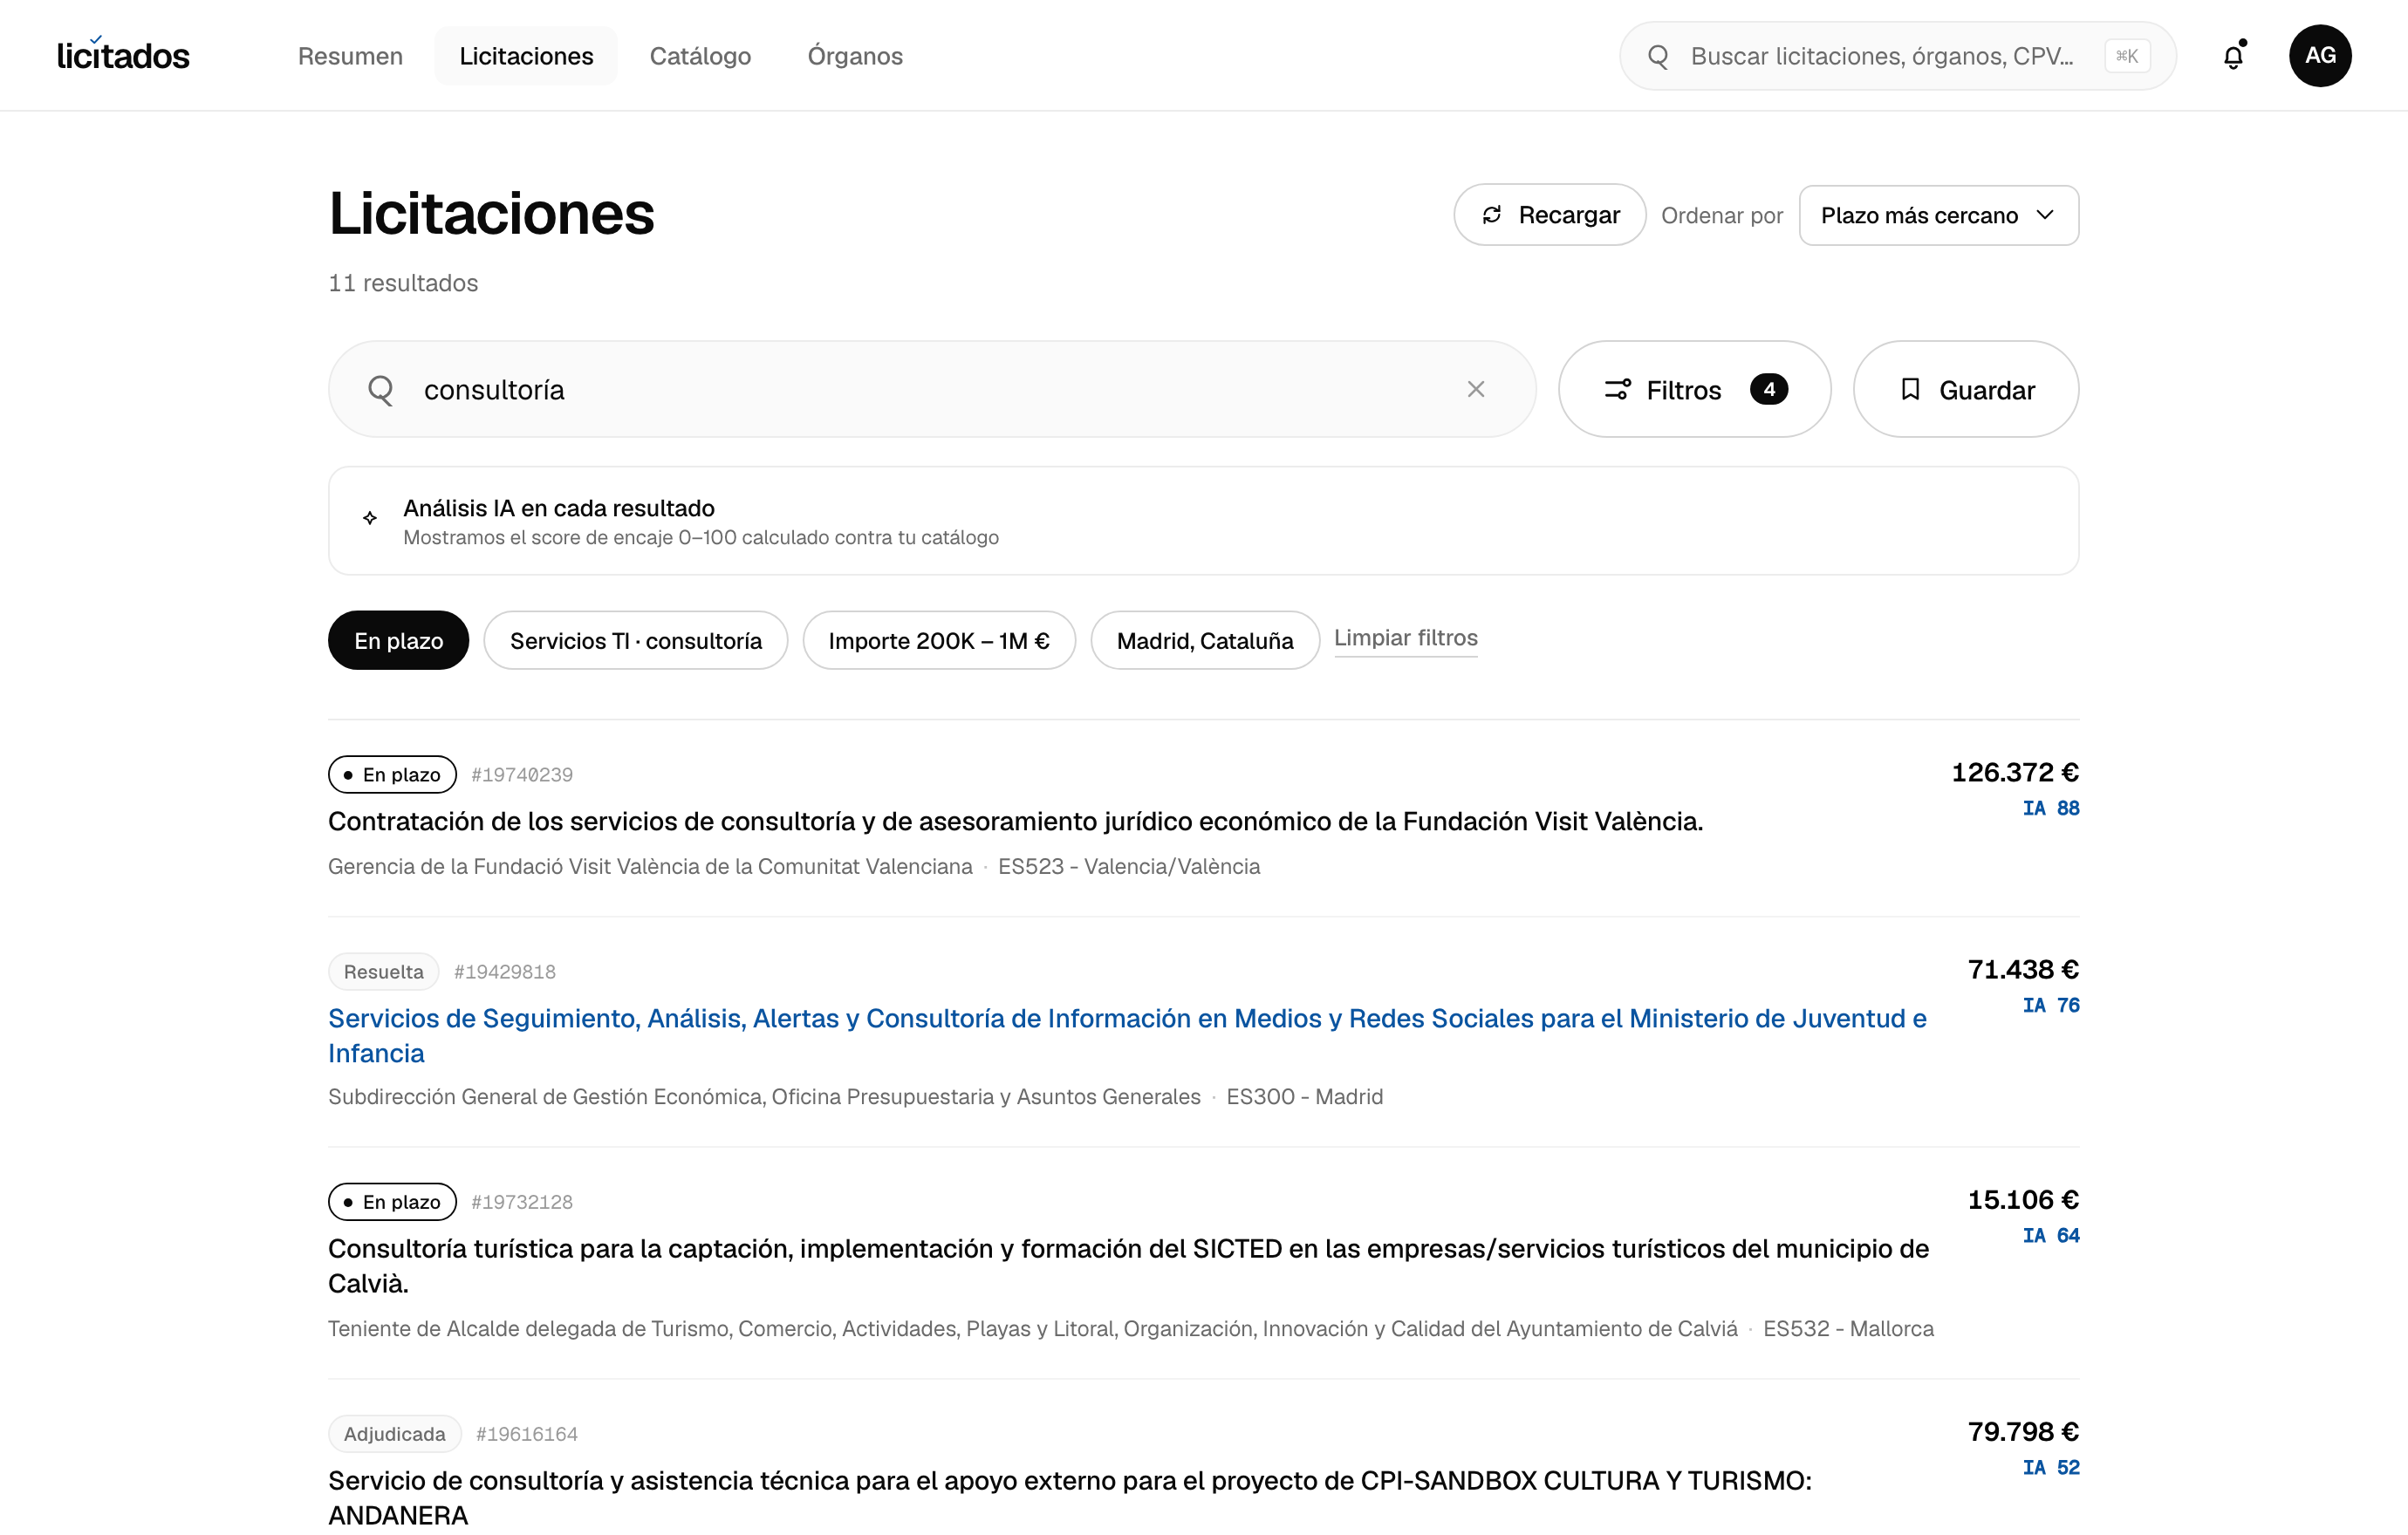Click the amount 71.438 €

tap(2023, 968)
